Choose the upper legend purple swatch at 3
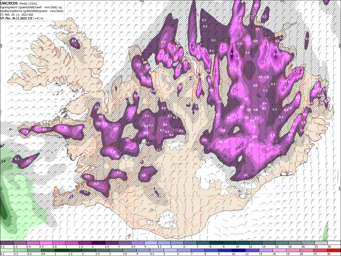The width and height of the screenshot is (341, 256). [124, 243]
